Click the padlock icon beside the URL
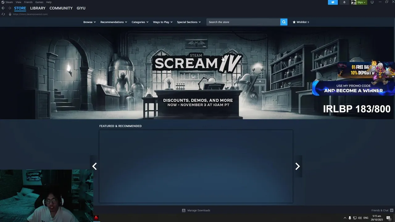395x222 pixels. click(10, 14)
